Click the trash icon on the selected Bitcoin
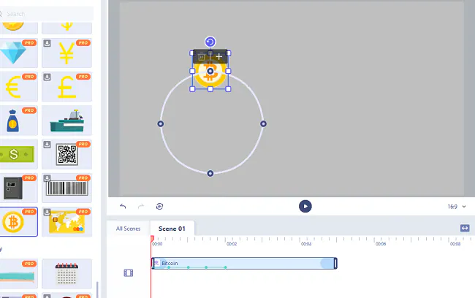 202,57
